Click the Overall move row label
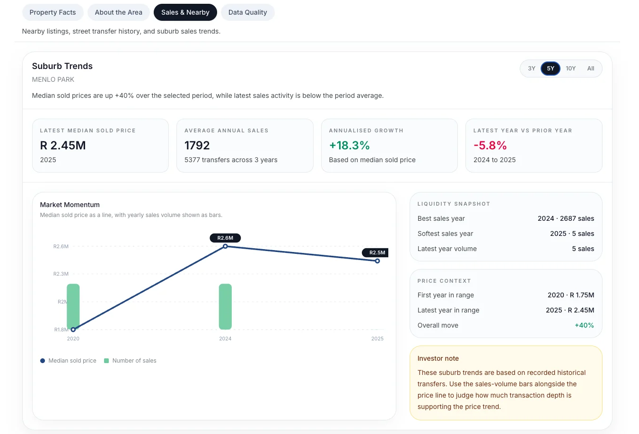Image resolution: width=639 pixels, height=434 pixels. pos(438,325)
